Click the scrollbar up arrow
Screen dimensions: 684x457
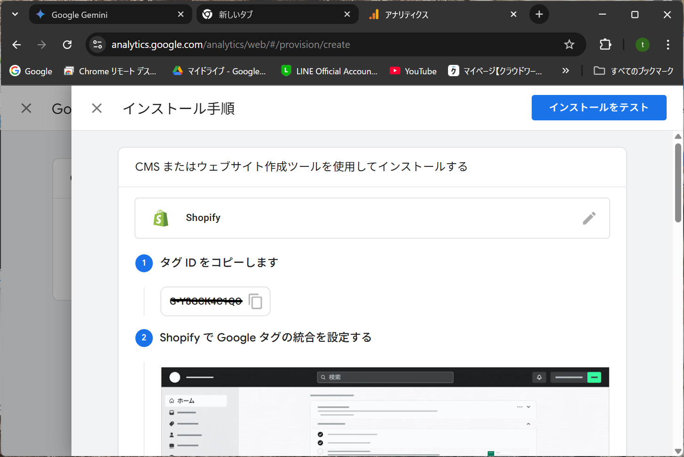pos(678,136)
